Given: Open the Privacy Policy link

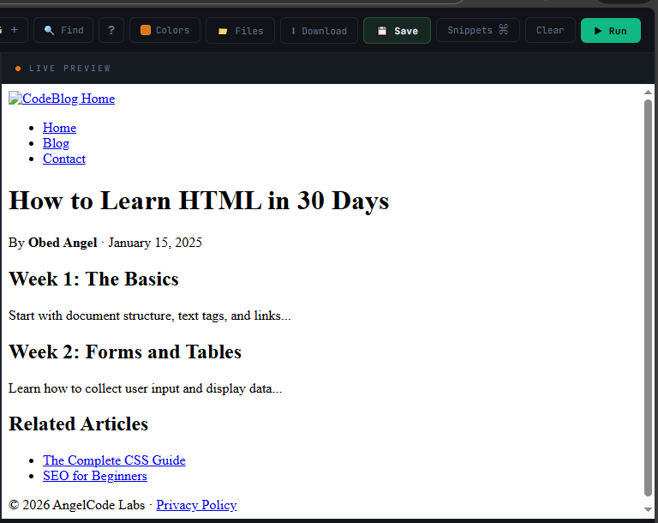Looking at the screenshot, I should coord(196,505).
